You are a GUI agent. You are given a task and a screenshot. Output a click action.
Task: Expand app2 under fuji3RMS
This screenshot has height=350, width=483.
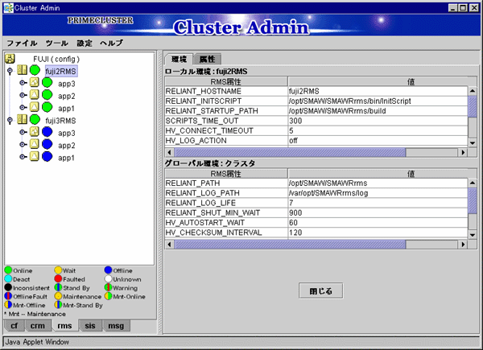tap(22, 145)
